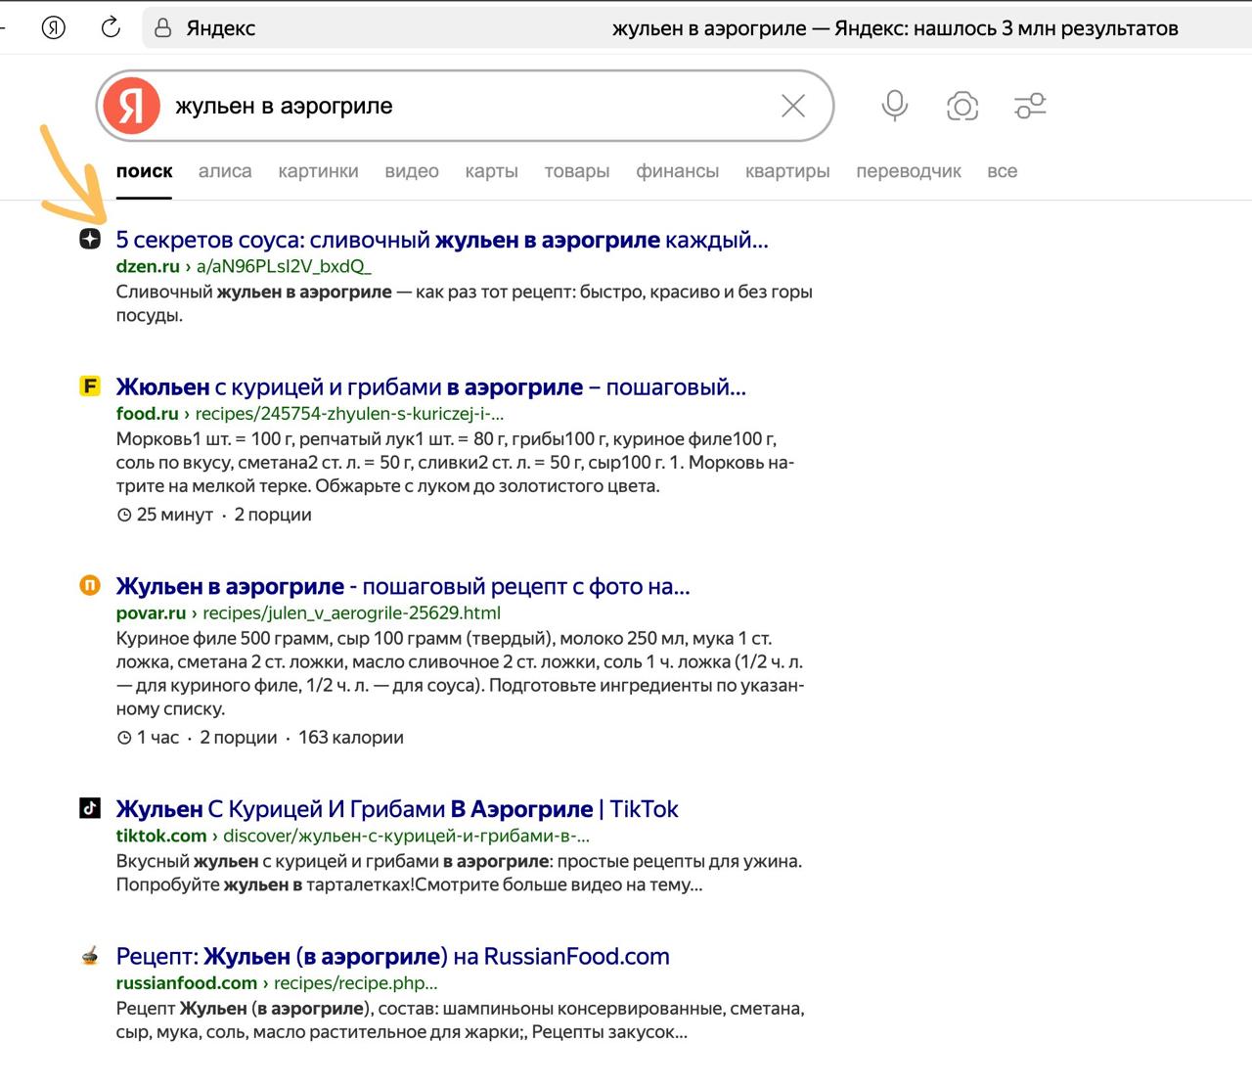
Task: Expand the все services tab
Action: point(1003,171)
